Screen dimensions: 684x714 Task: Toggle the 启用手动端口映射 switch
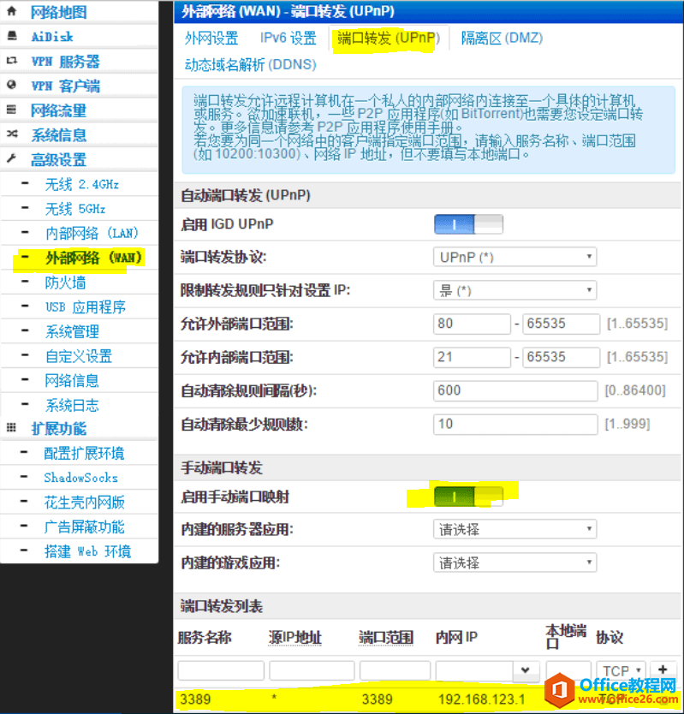468,497
